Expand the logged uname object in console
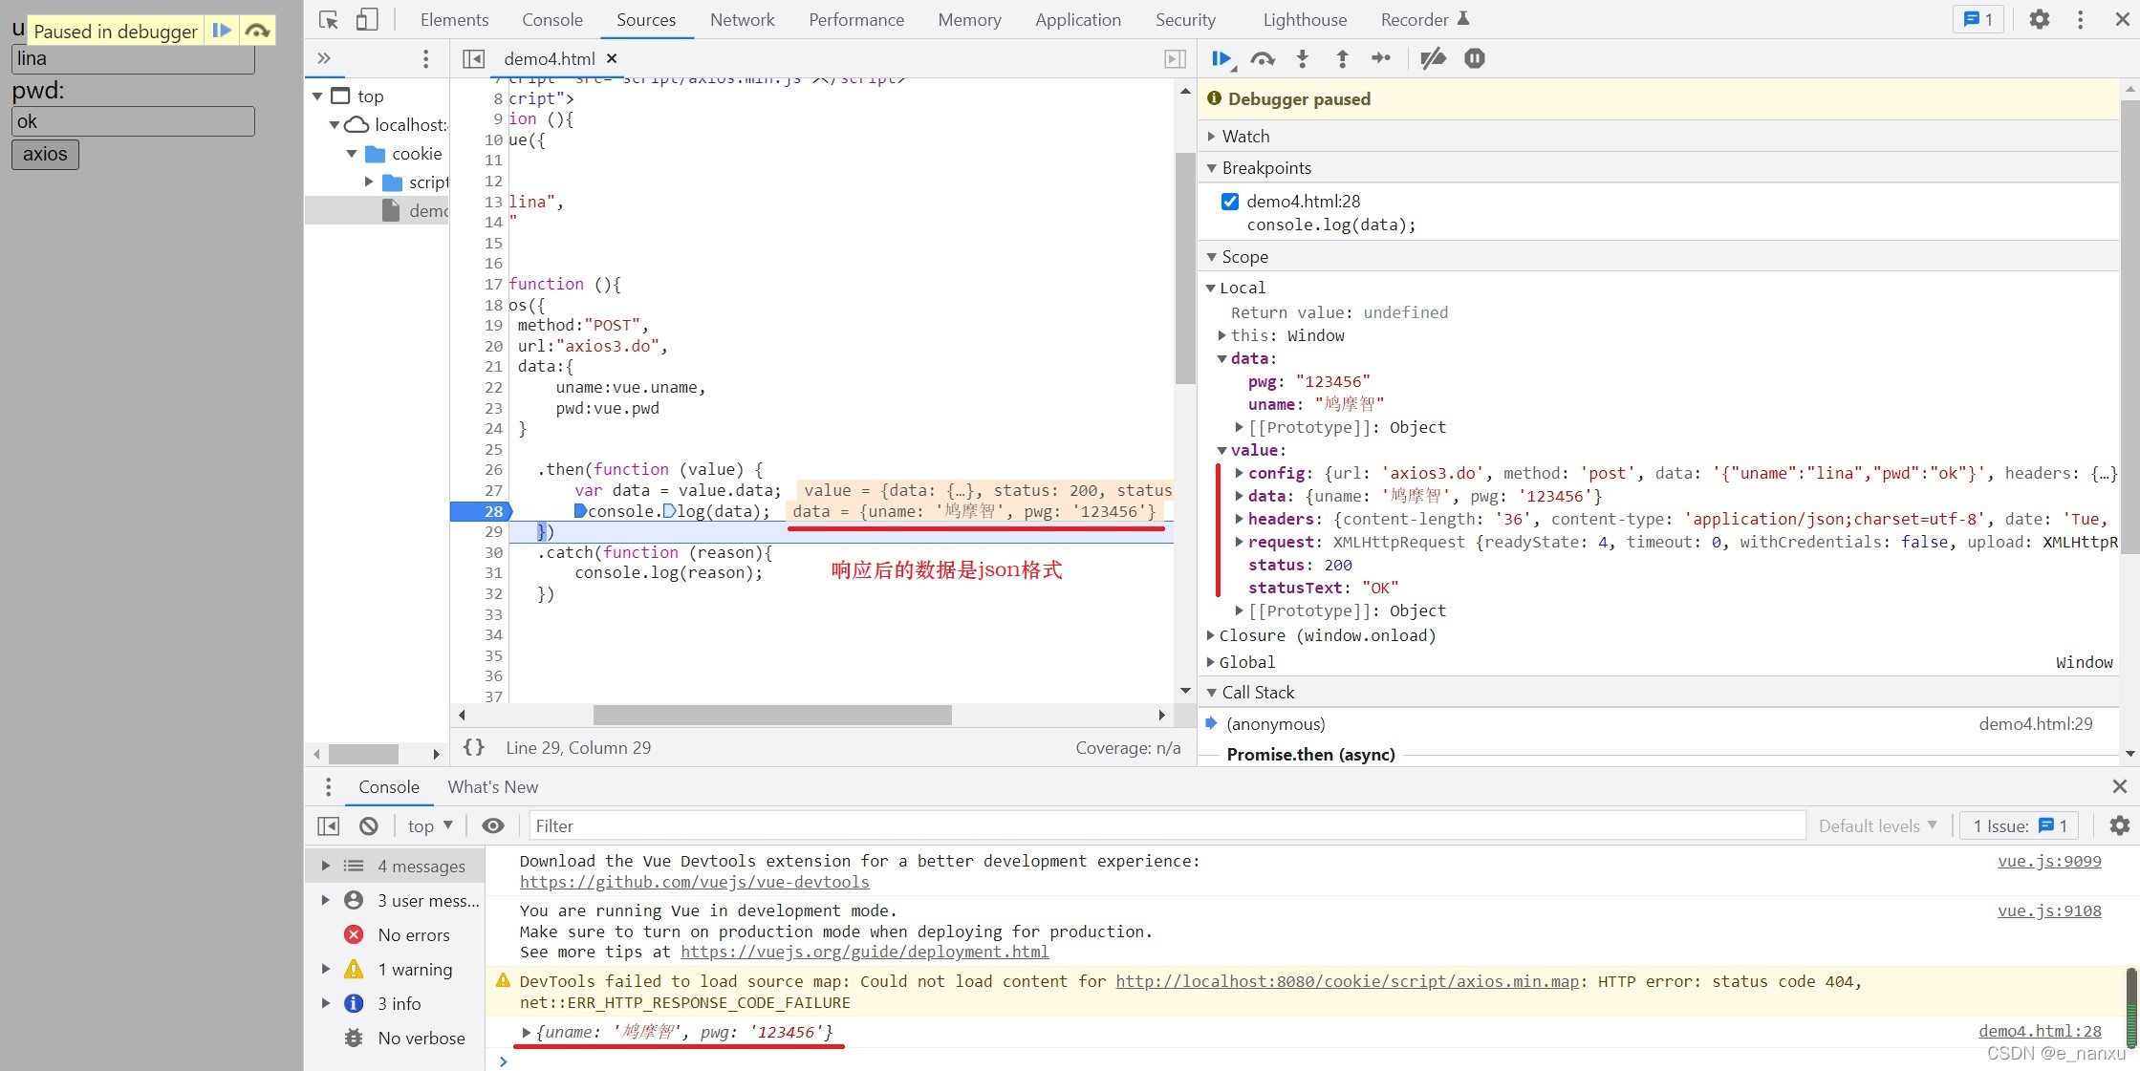This screenshot has width=2140, height=1071. (527, 1032)
